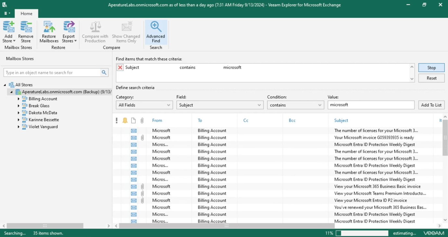Sort results by Bcc column
The image size is (448, 237).
(x=292, y=120)
